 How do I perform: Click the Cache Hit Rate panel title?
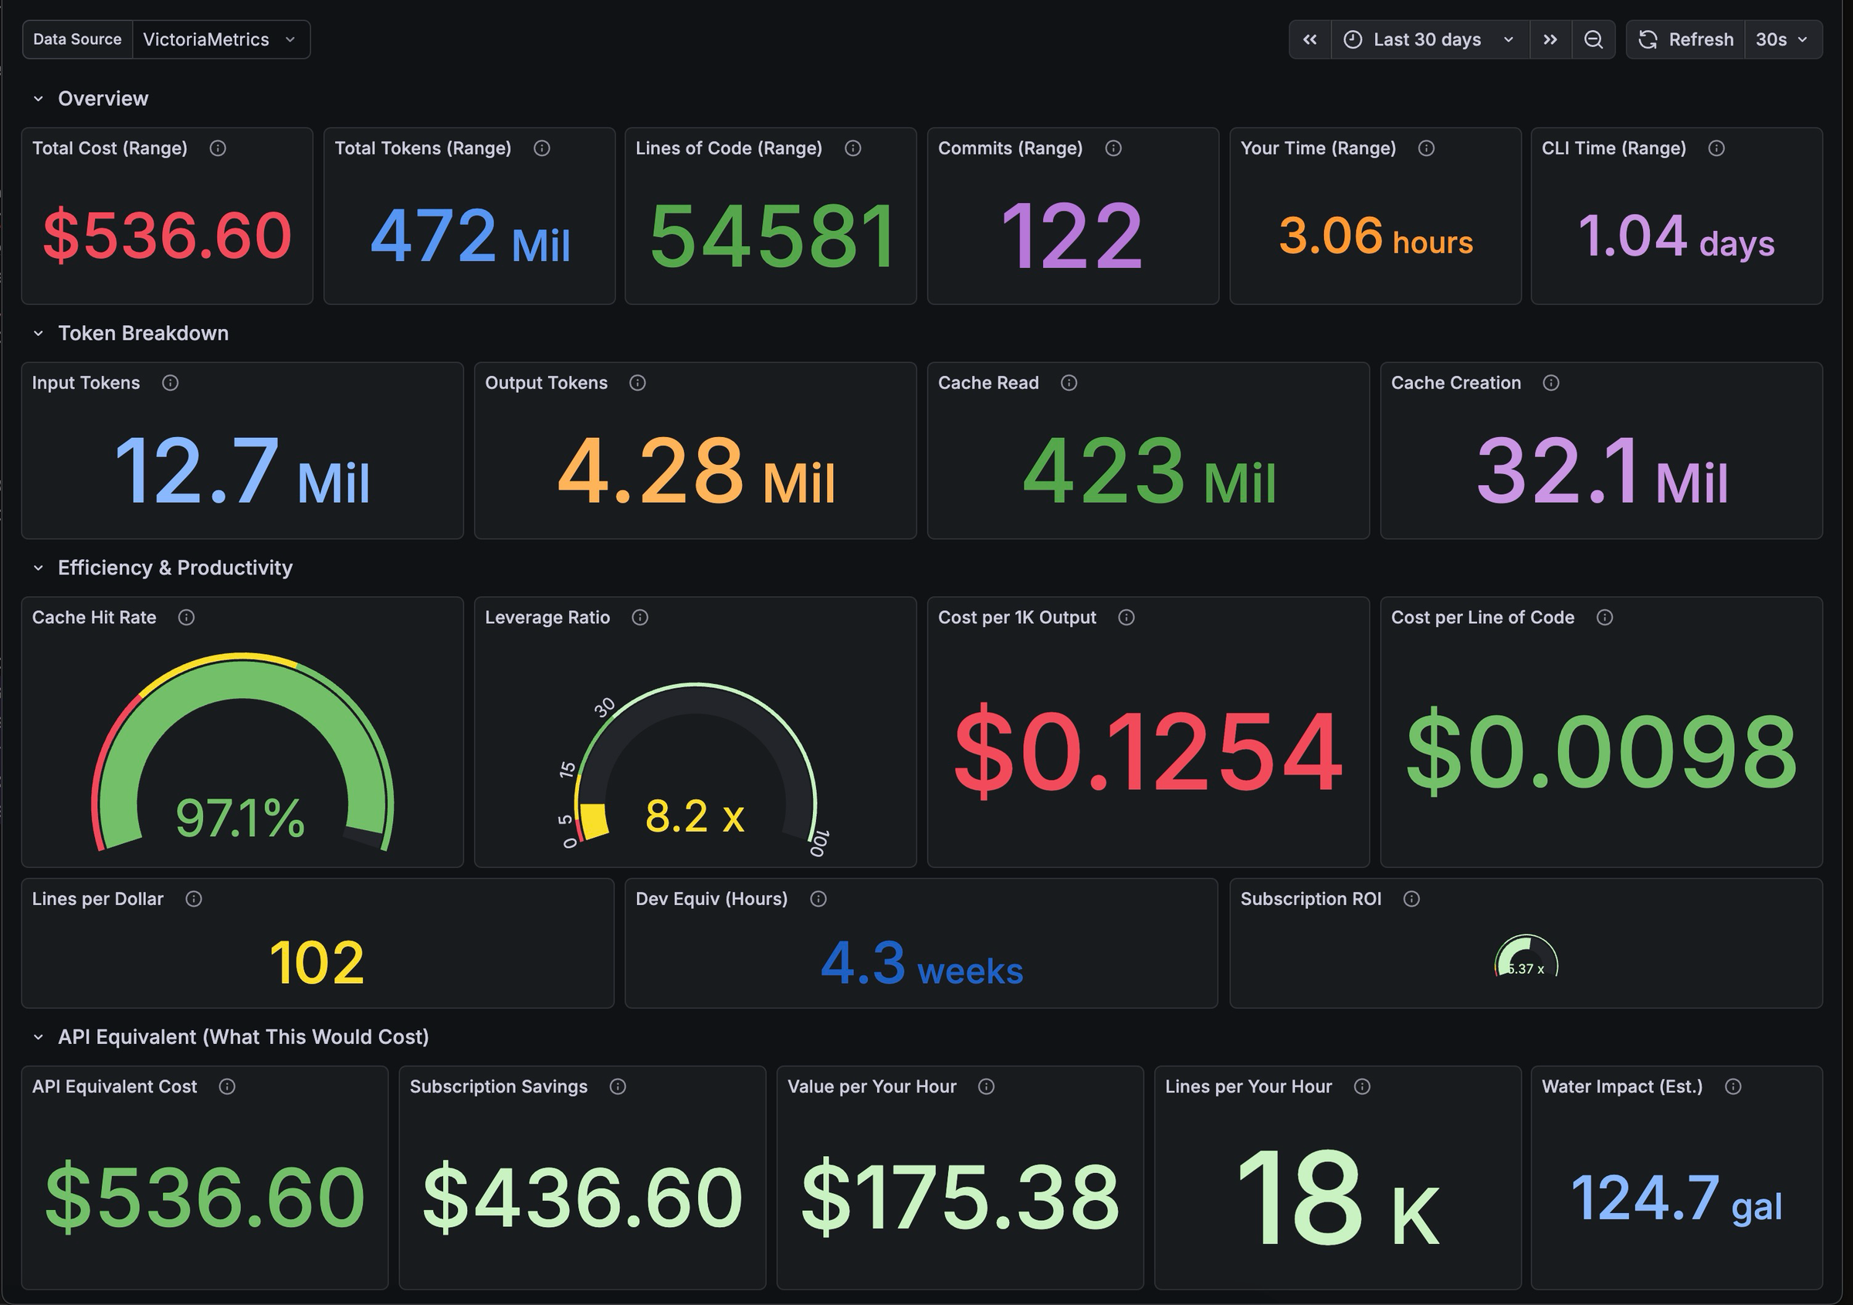(94, 619)
